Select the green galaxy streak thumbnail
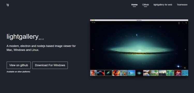 (108, 73)
